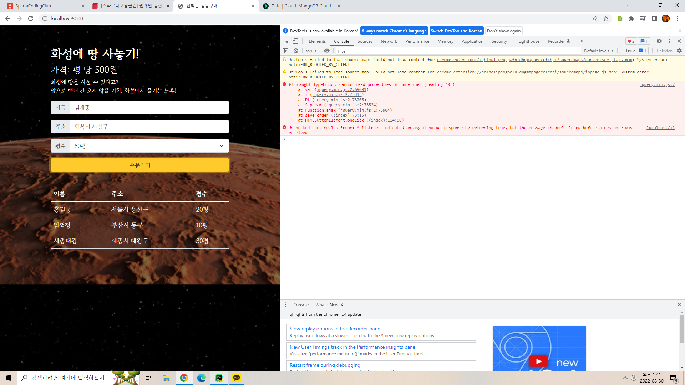Open Windows Start menu

click(x=9, y=378)
